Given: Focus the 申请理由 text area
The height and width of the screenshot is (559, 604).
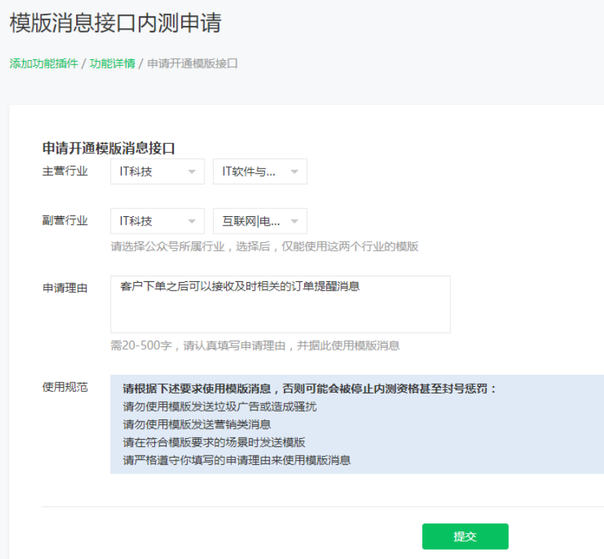Looking at the screenshot, I should point(280,304).
